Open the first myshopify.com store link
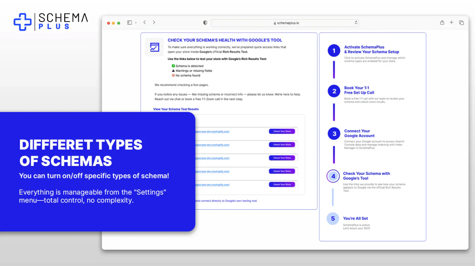The image size is (475, 266). 213,131
